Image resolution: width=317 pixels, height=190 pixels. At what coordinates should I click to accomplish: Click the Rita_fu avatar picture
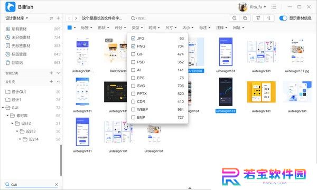[243, 7]
